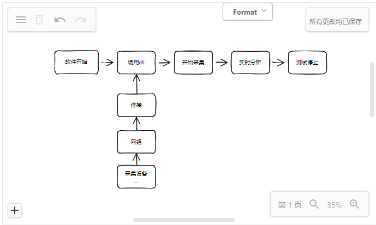This screenshot has height=225, width=376.
Task: Click the 网络 node
Action: click(136, 142)
